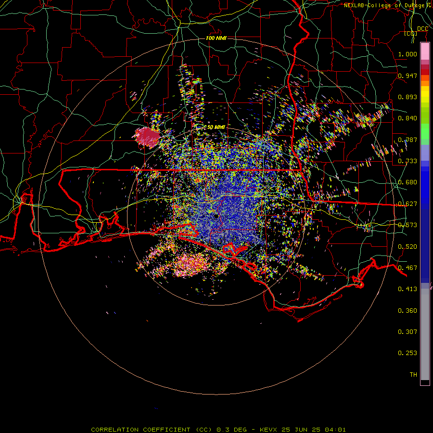This screenshot has width=433, height=433.
Task: Click the 04:01 timestamp in caption
Action: 335,430
